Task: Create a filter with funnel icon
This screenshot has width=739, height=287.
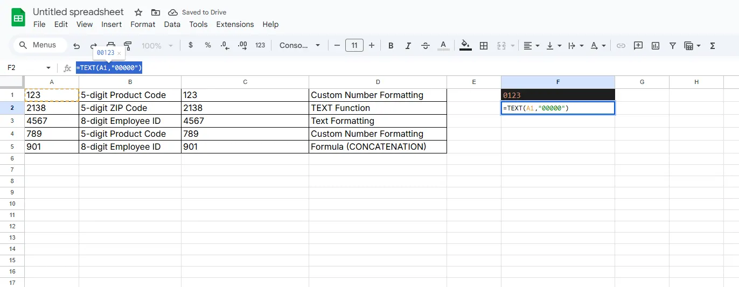Action: point(673,46)
